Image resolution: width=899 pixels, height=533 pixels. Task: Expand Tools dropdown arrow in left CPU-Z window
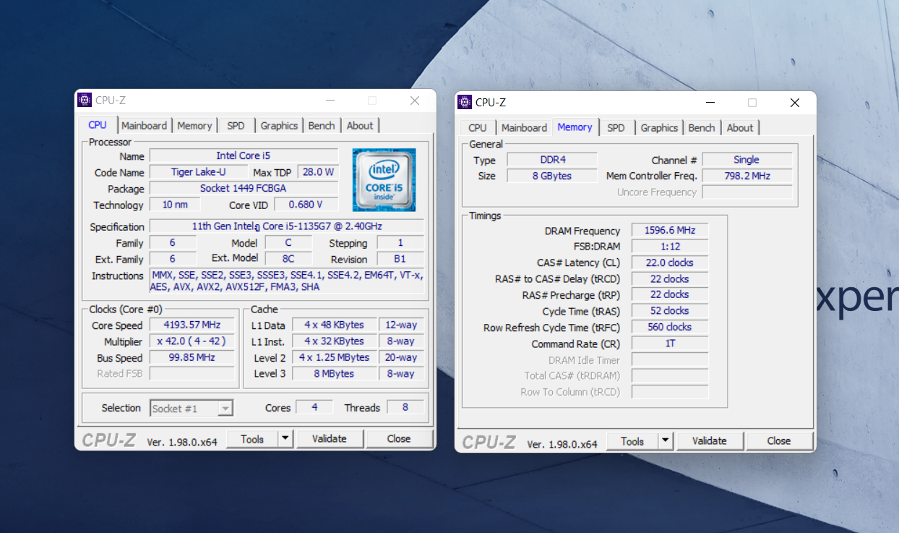[285, 439]
